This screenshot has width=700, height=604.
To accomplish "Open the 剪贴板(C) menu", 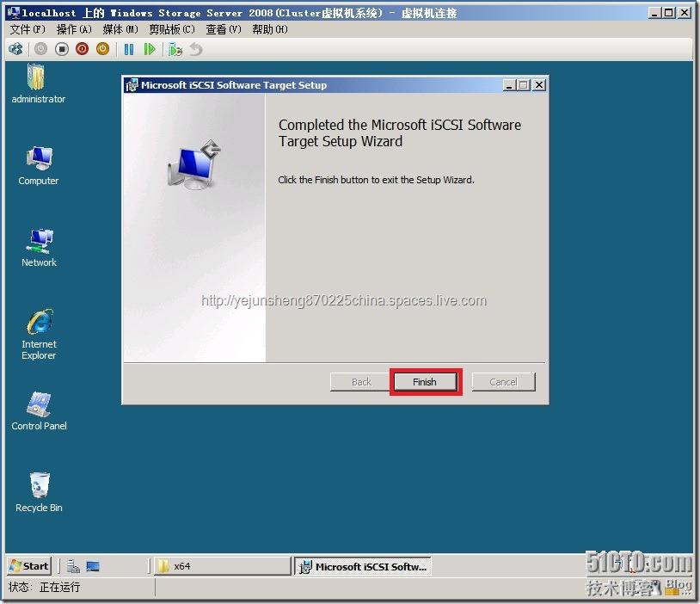I will (172, 29).
